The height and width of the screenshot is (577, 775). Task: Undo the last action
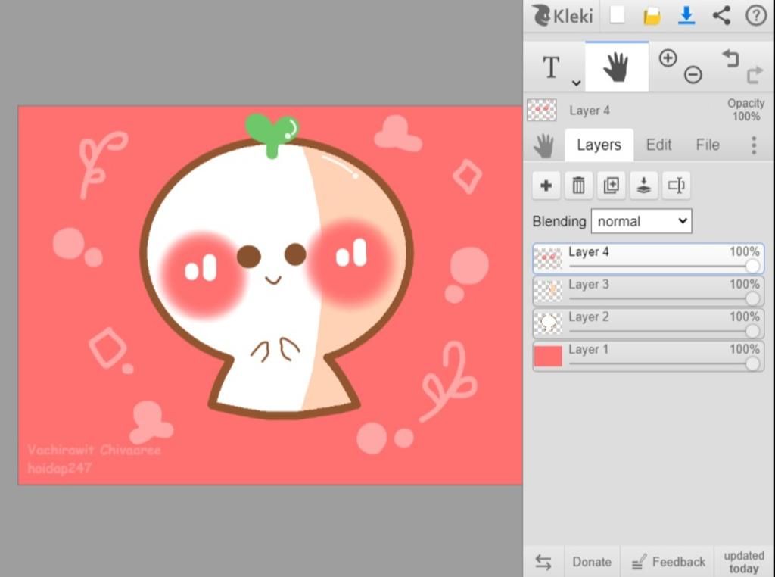[x=730, y=58]
